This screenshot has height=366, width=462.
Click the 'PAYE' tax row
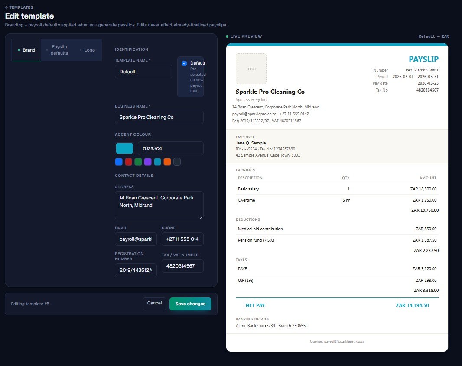(x=337, y=269)
